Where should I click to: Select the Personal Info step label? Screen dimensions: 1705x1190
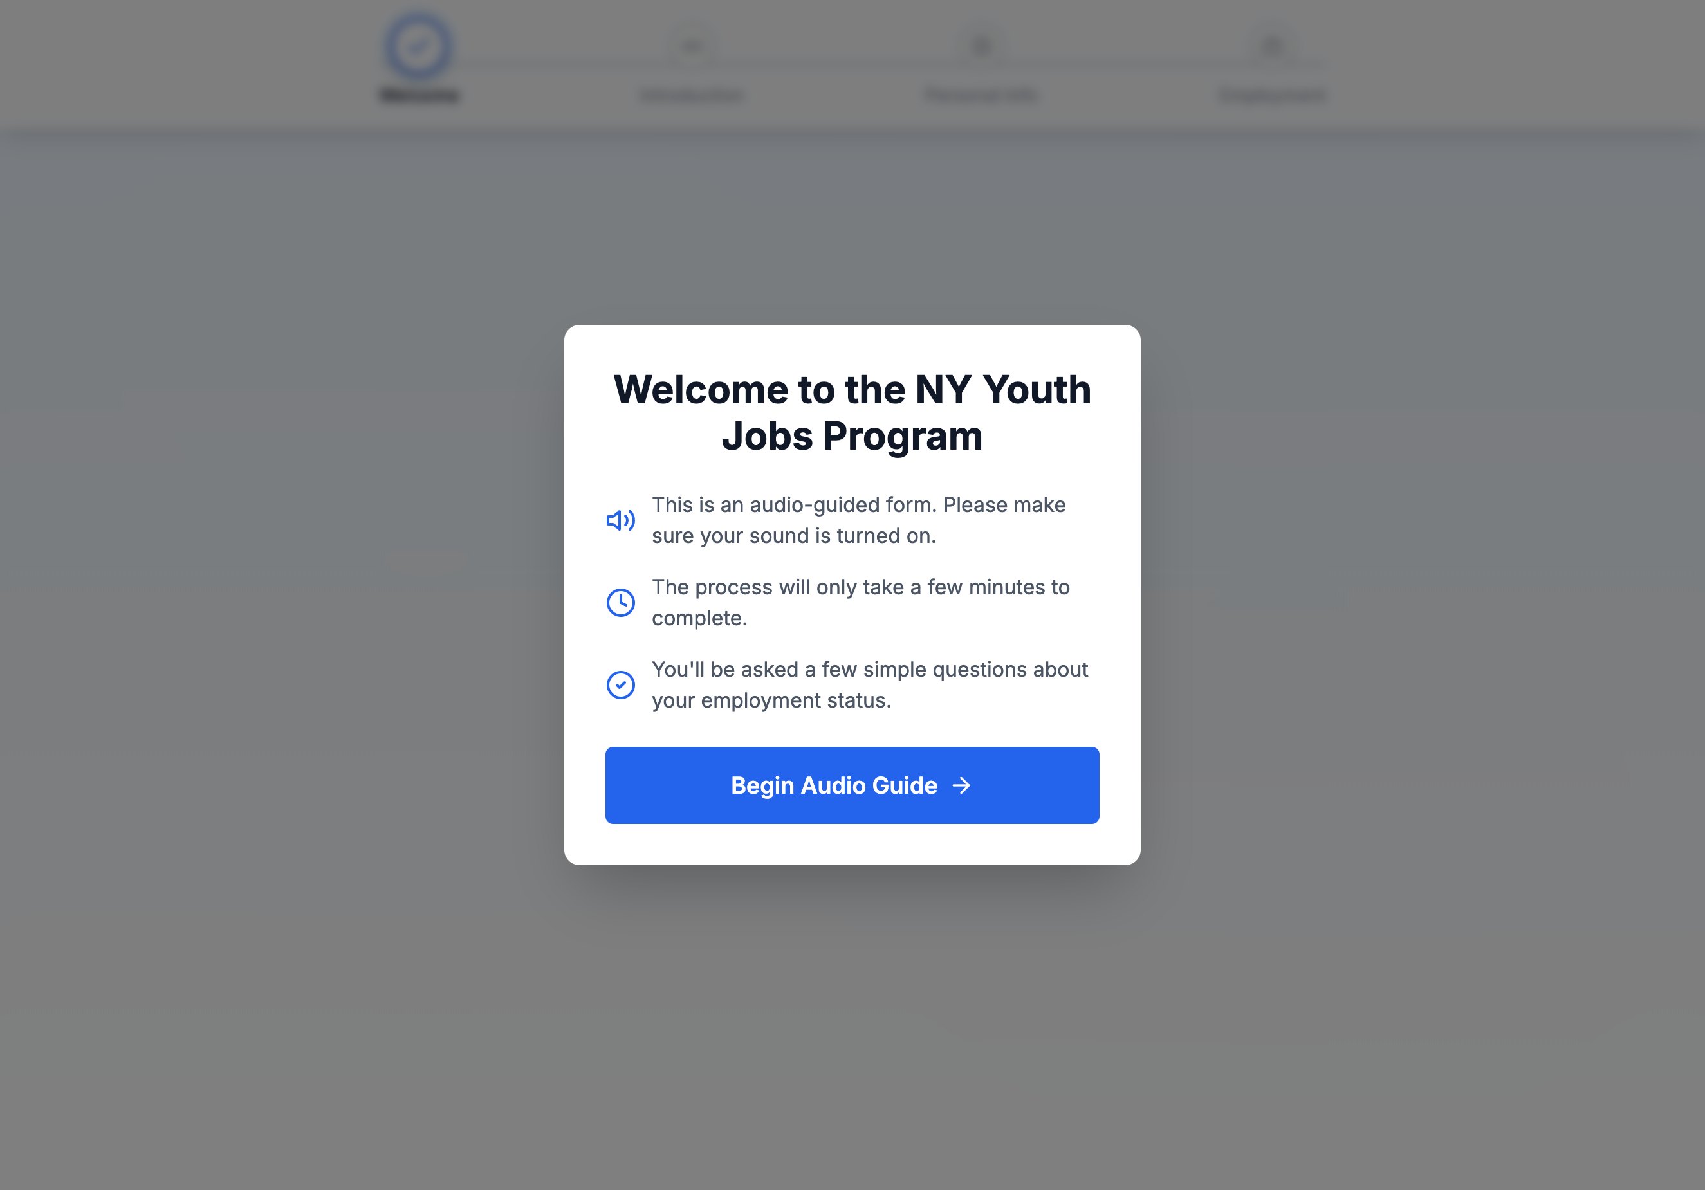[x=982, y=95]
